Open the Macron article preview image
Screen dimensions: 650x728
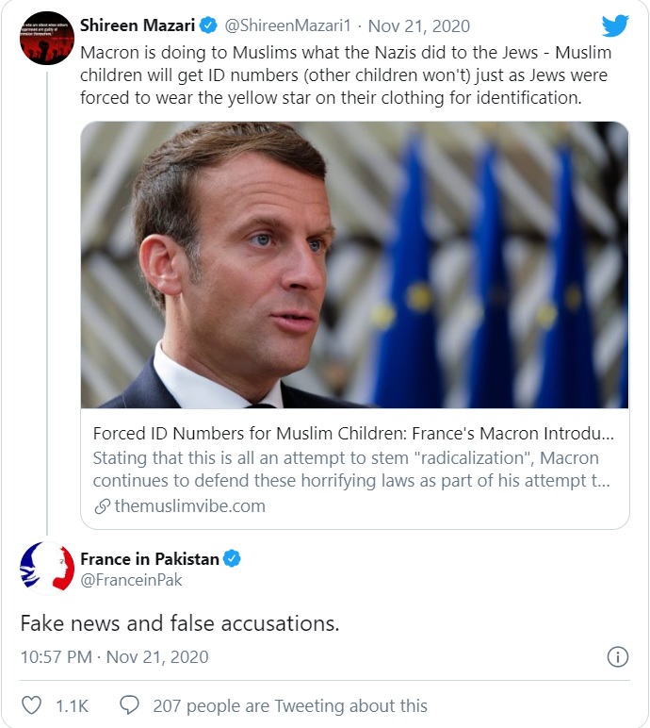click(x=354, y=265)
